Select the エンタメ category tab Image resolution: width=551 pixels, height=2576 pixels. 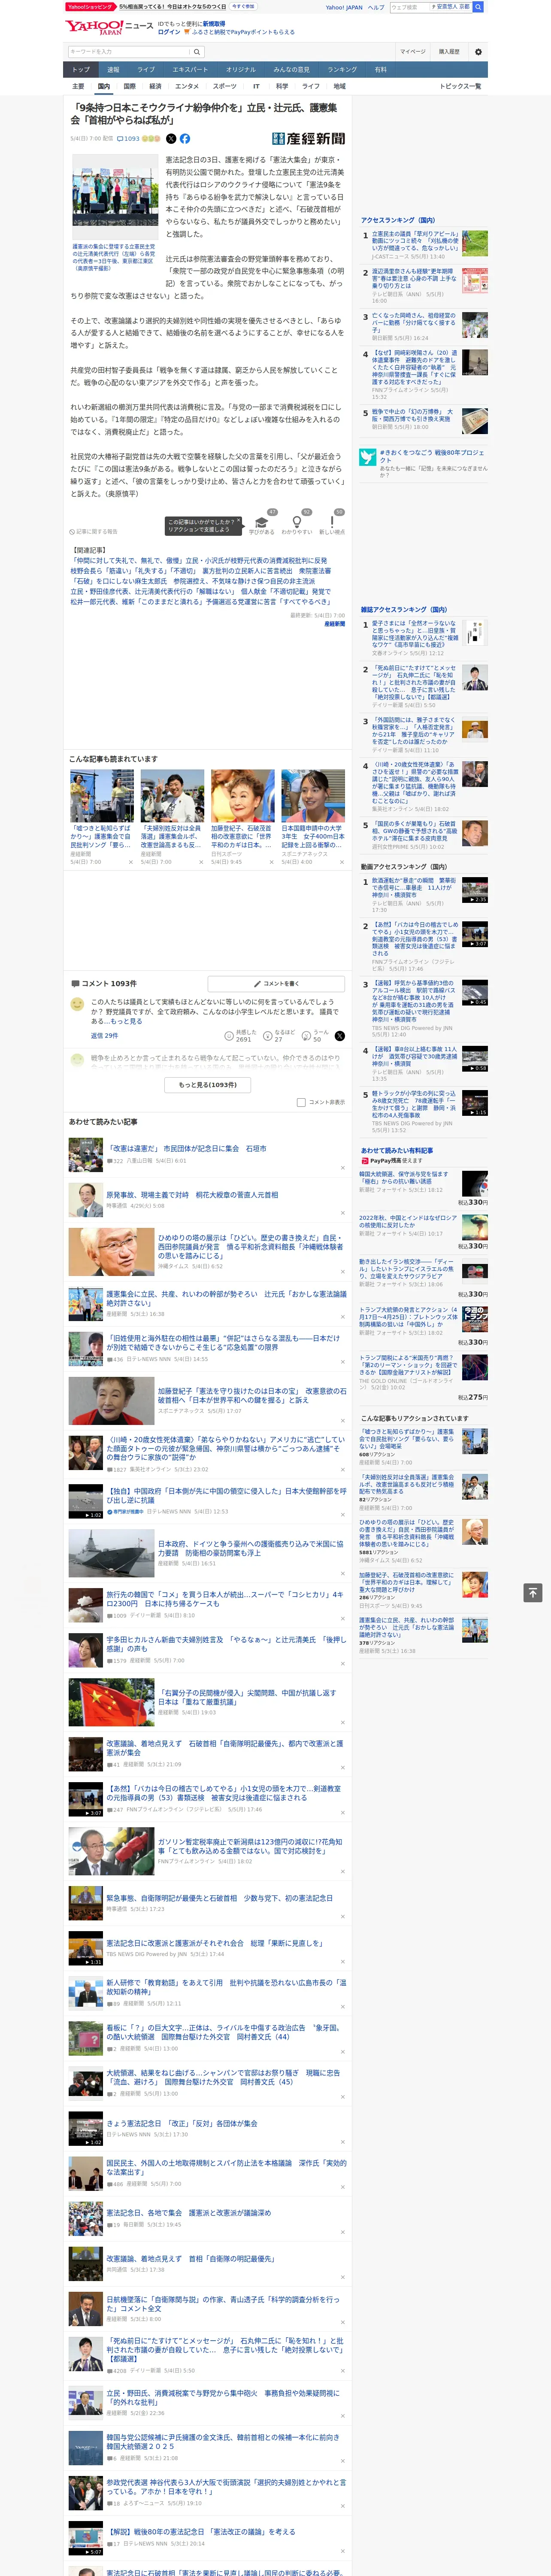pyautogui.click(x=187, y=86)
